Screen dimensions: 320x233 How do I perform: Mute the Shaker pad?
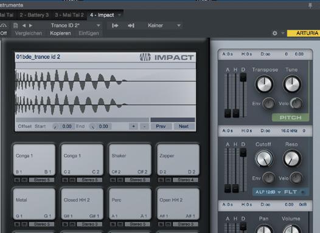point(120,180)
